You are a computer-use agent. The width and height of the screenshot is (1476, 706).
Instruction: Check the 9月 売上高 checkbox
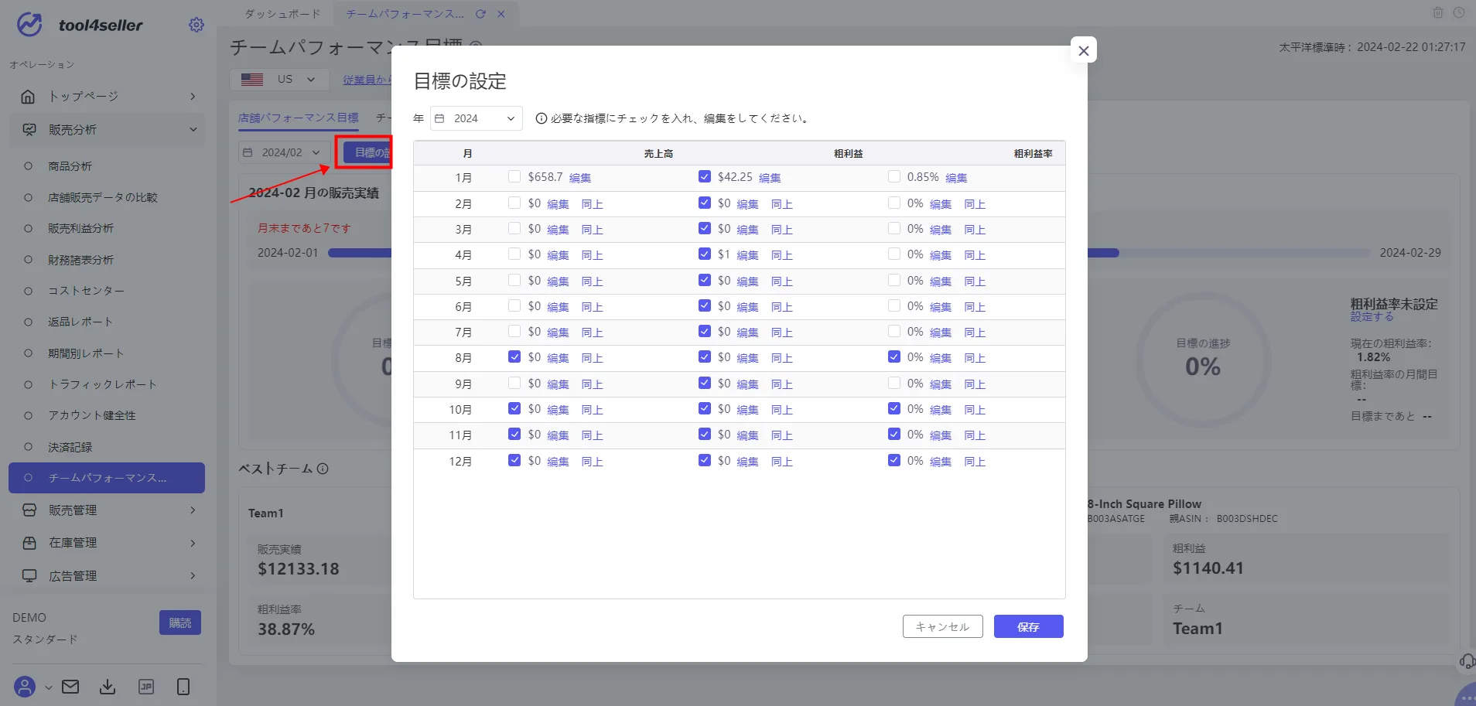(514, 384)
